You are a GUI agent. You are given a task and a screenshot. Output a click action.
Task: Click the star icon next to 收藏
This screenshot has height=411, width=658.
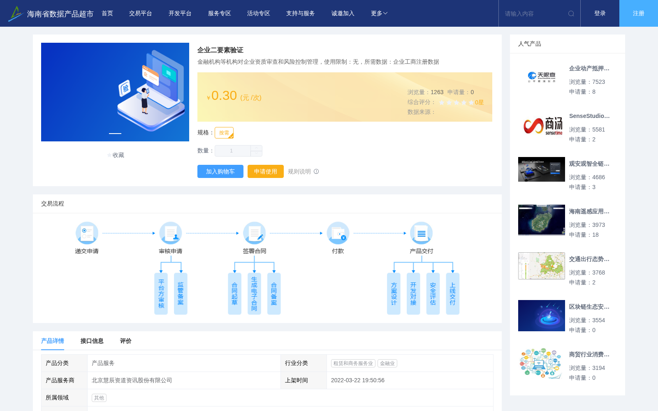point(109,155)
